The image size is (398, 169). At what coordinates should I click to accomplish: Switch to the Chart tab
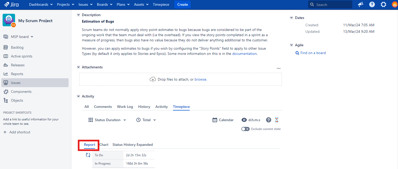pyautogui.click(x=104, y=145)
